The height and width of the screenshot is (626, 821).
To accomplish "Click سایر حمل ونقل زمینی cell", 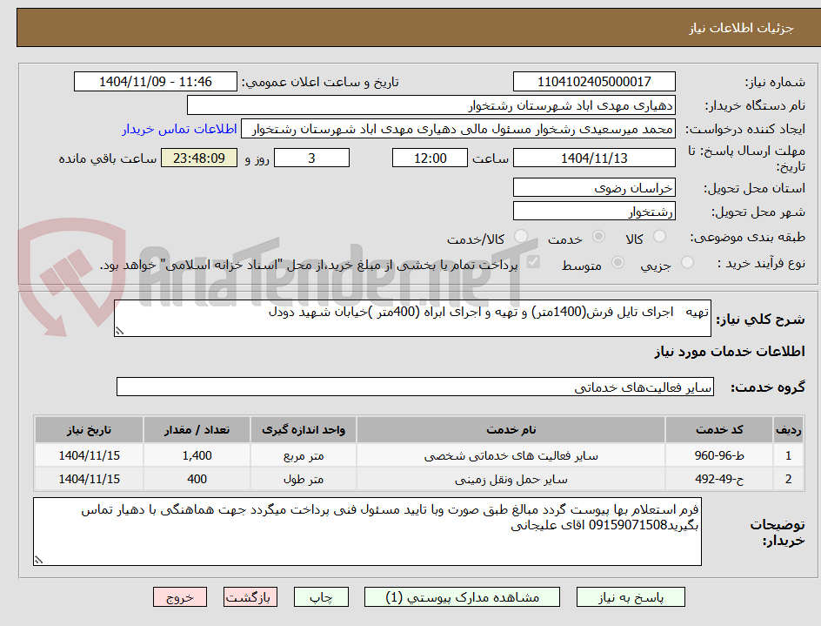I will point(511,479).
